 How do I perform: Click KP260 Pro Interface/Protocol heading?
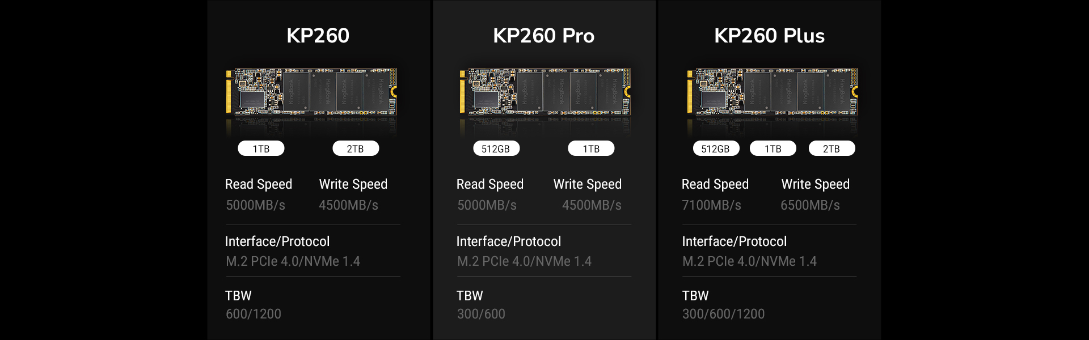[509, 241]
